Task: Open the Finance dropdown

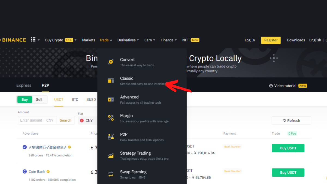Action: (169, 40)
